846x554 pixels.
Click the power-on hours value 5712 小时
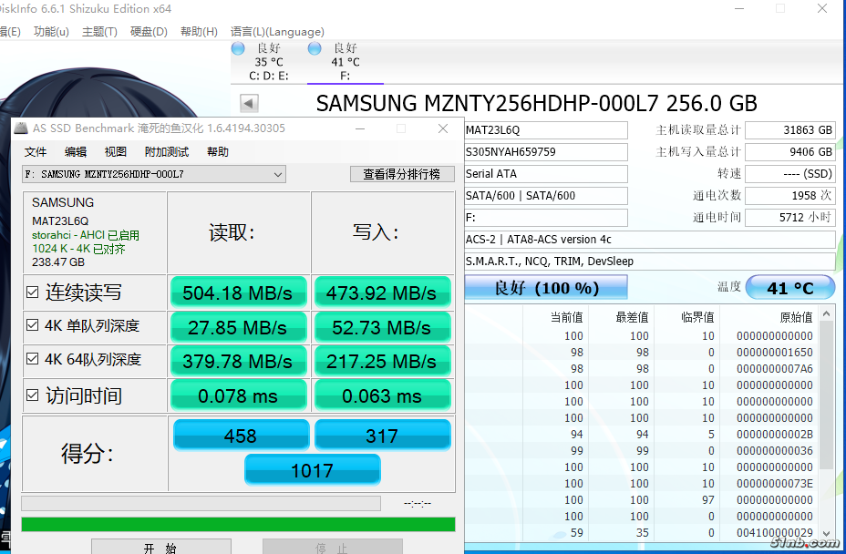790,218
